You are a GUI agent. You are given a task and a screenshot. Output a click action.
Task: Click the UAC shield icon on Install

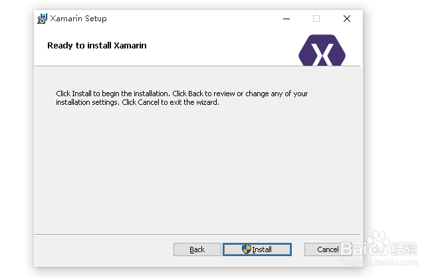click(247, 249)
